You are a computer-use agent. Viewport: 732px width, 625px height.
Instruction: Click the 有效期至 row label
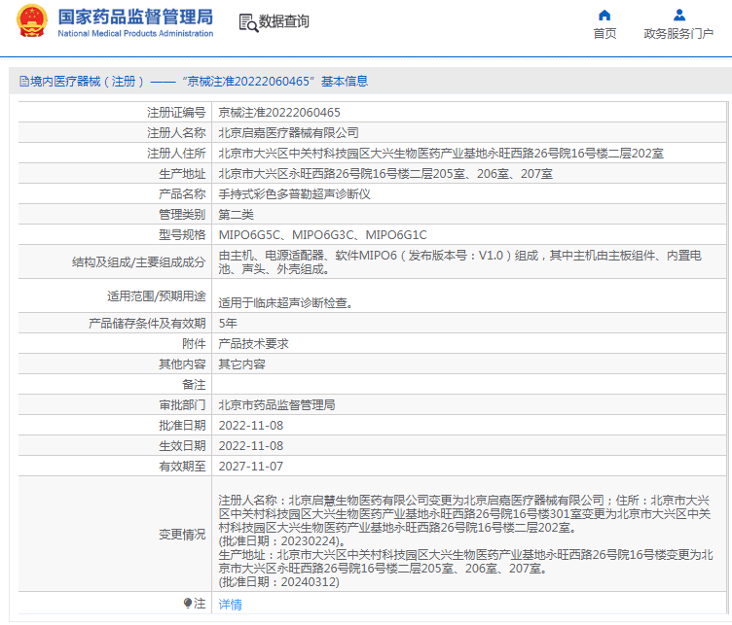(x=182, y=467)
